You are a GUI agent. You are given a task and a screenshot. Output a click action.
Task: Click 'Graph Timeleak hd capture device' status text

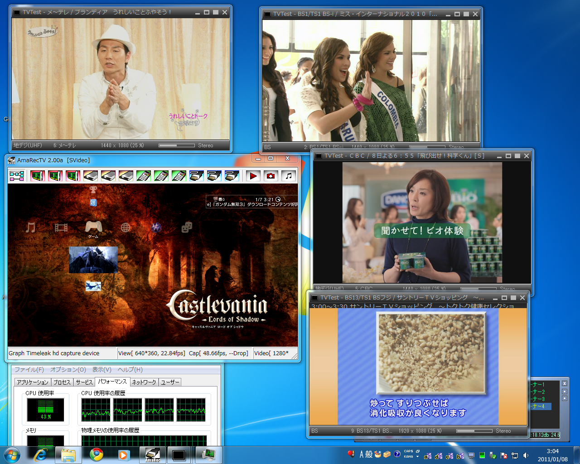pos(54,353)
